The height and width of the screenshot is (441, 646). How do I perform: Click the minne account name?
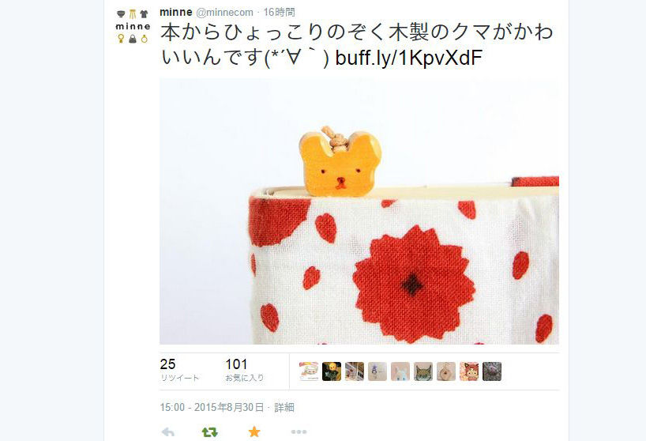click(x=176, y=13)
